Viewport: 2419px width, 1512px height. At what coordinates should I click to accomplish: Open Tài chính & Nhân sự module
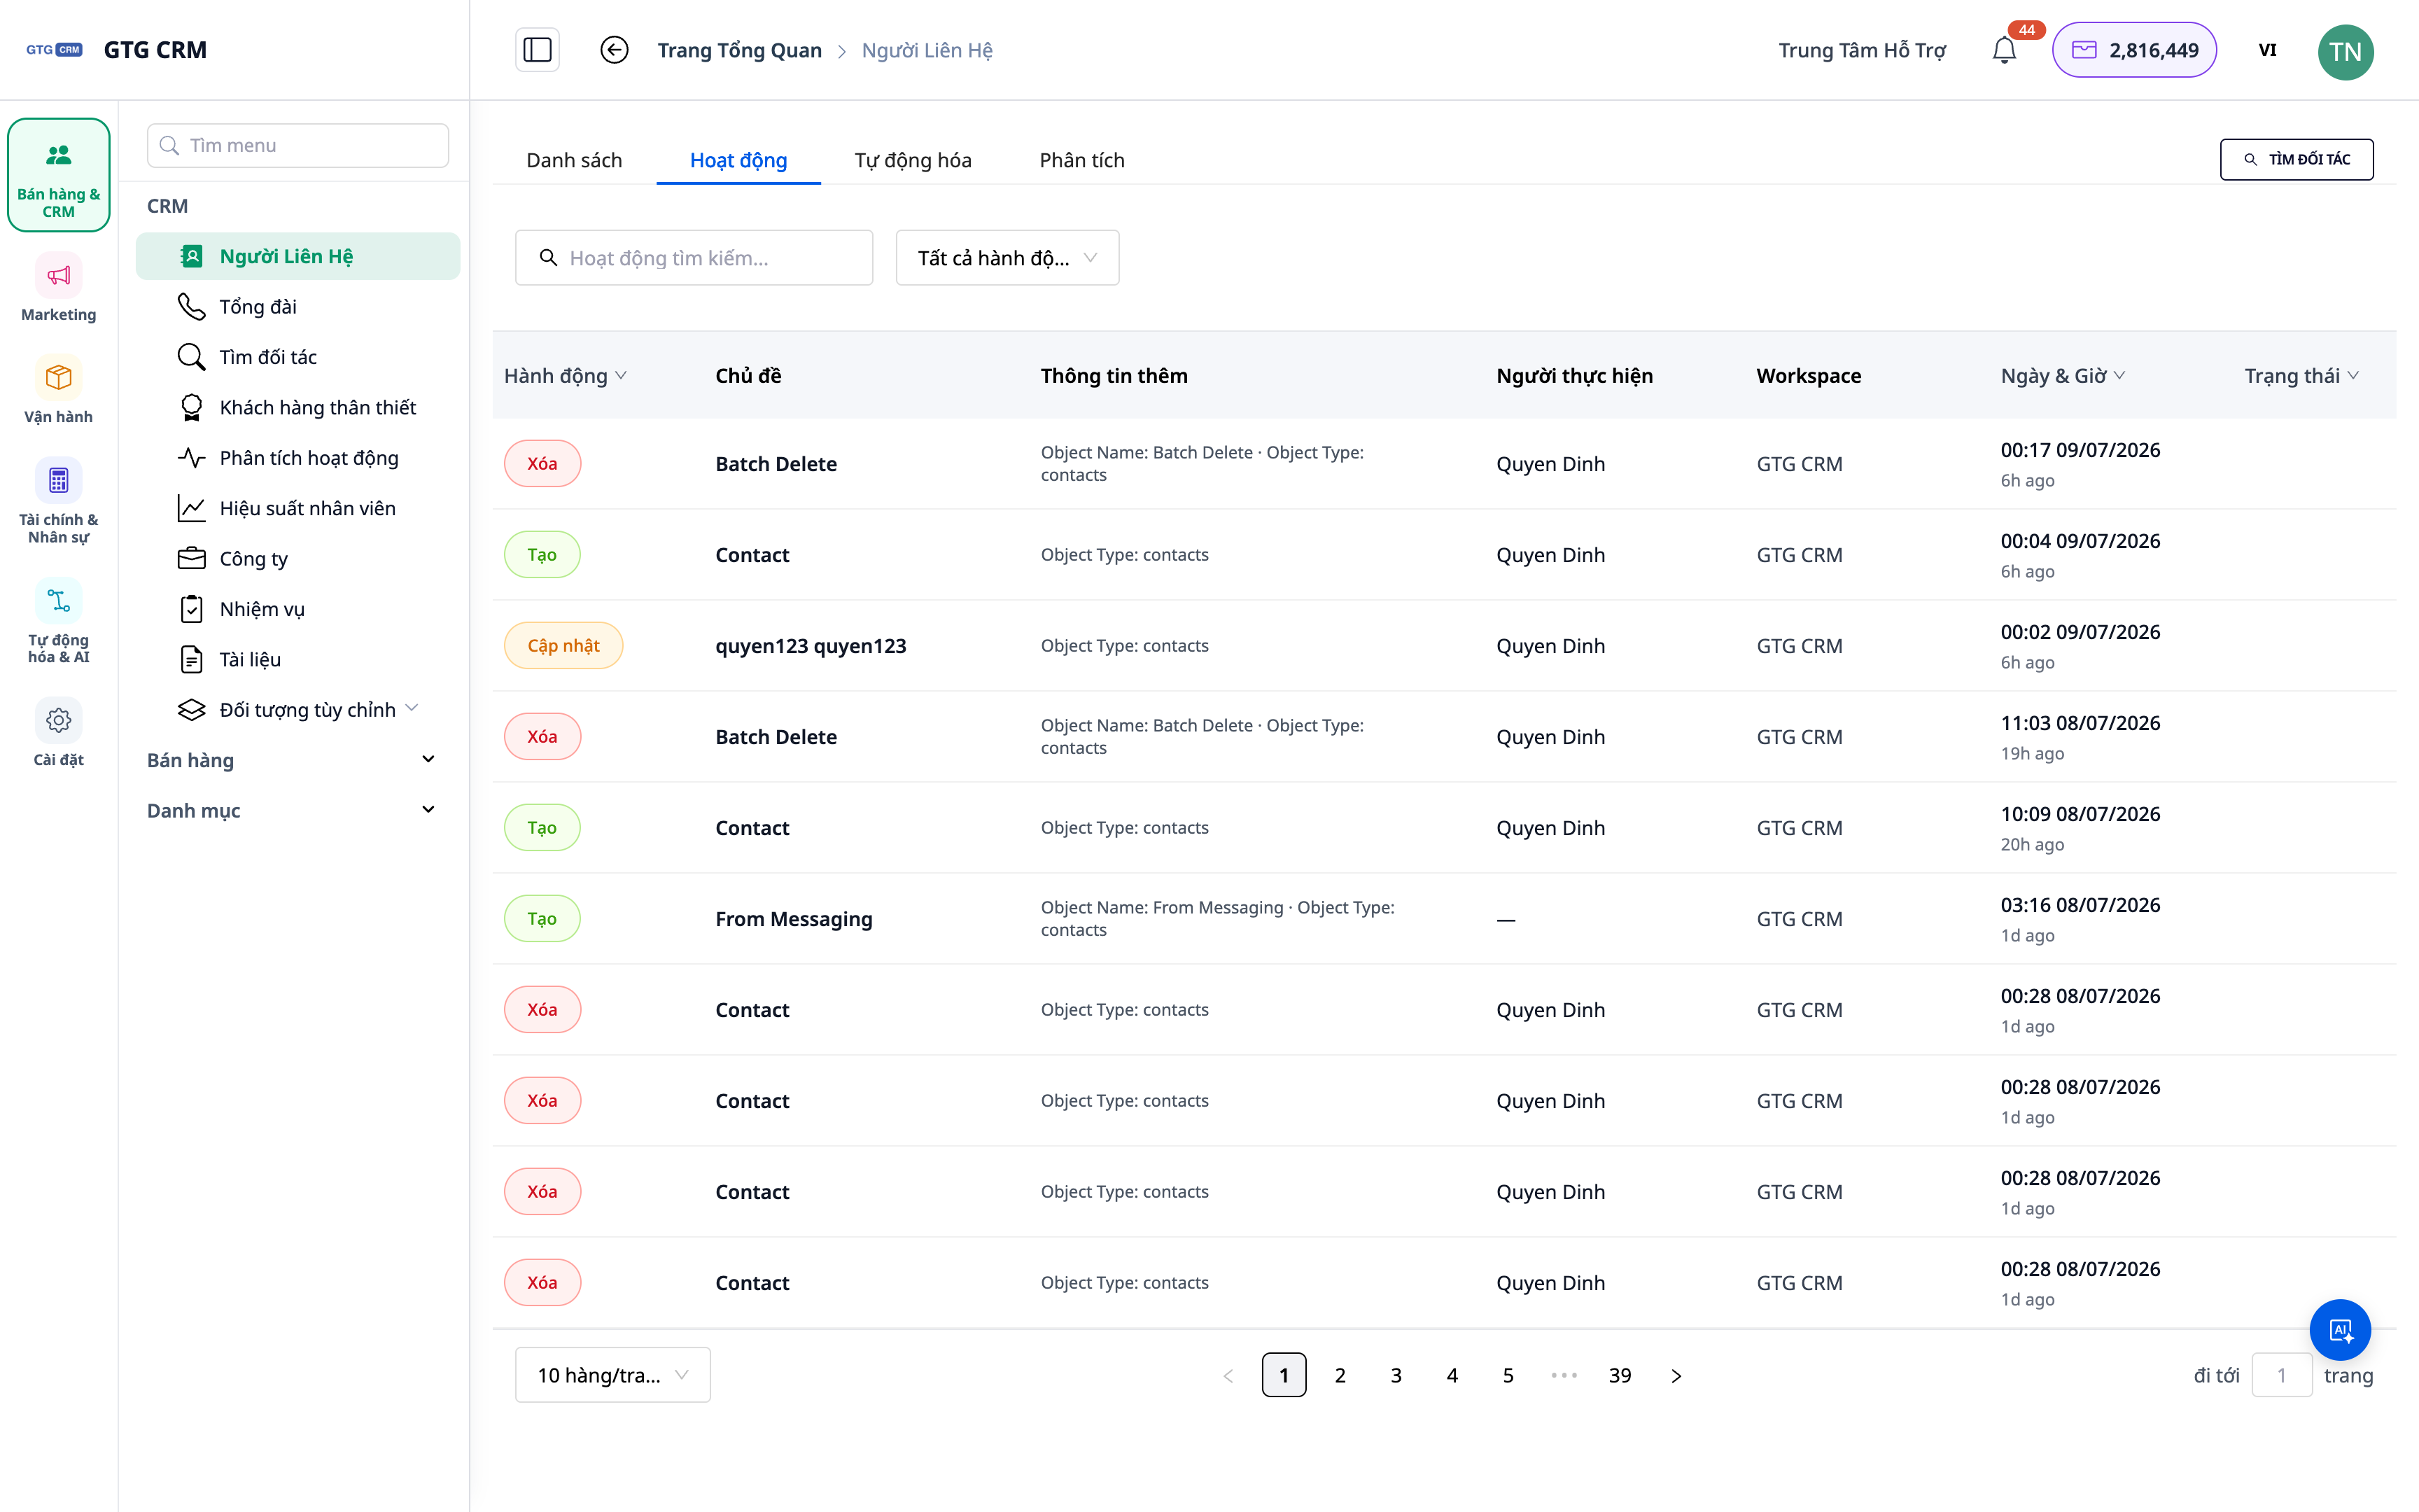(x=58, y=502)
